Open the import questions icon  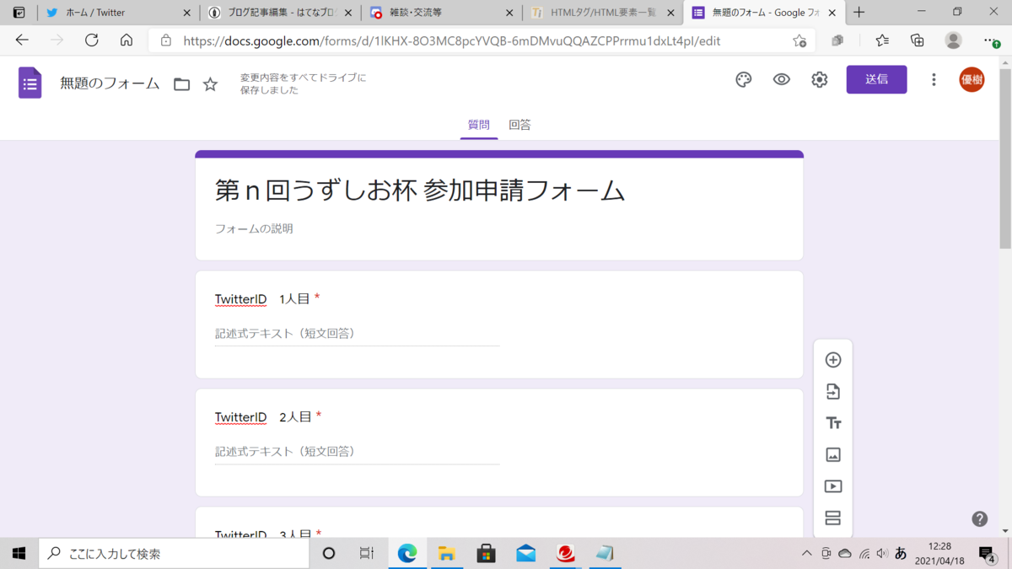(x=833, y=391)
